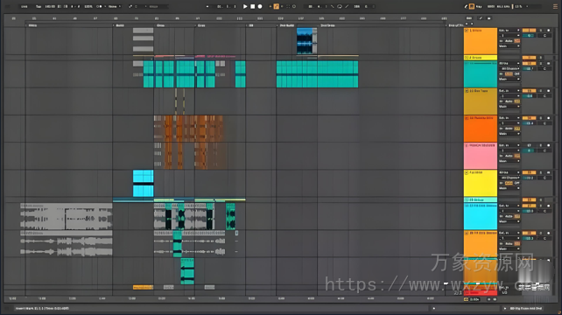Fold the first orange track header
This screenshot has width=562, height=315.
[467, 31]
